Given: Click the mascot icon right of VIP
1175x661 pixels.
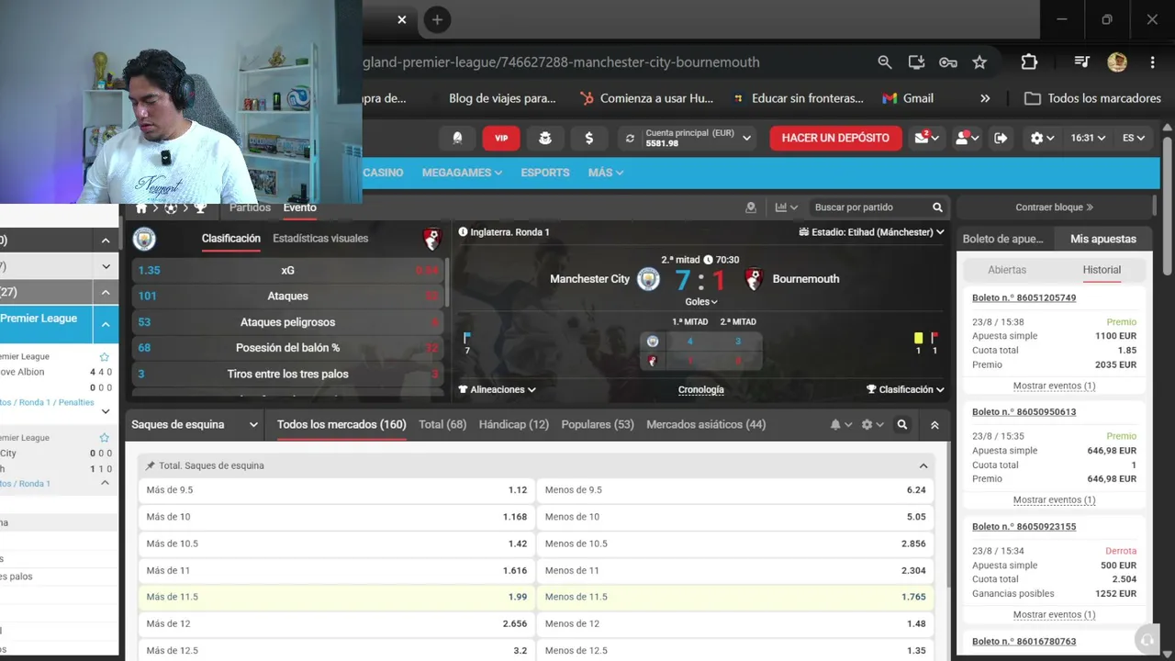Looking at the screenshot, I should (x=545, y=138).
